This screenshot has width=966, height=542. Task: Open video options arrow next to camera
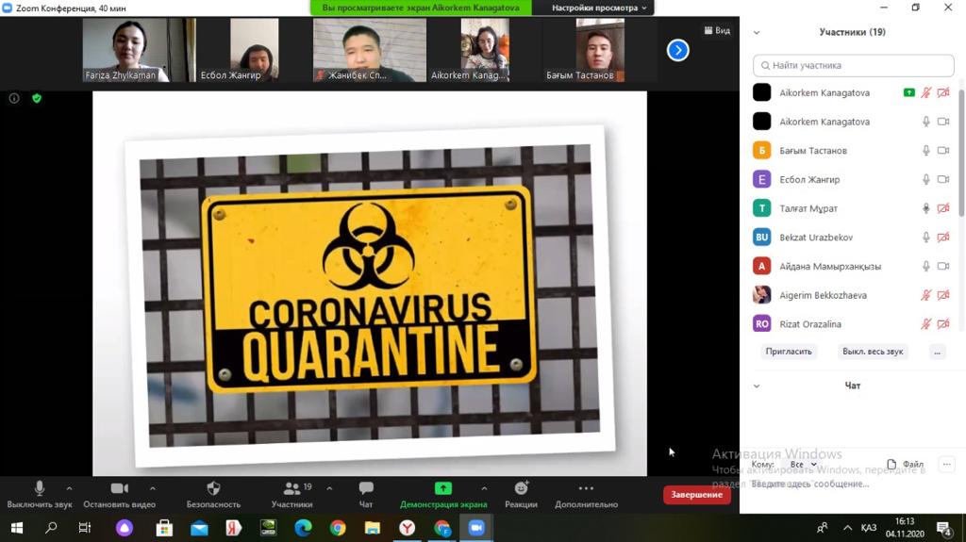152,488
